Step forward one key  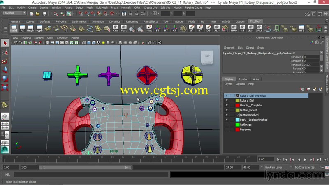(312, 160)
